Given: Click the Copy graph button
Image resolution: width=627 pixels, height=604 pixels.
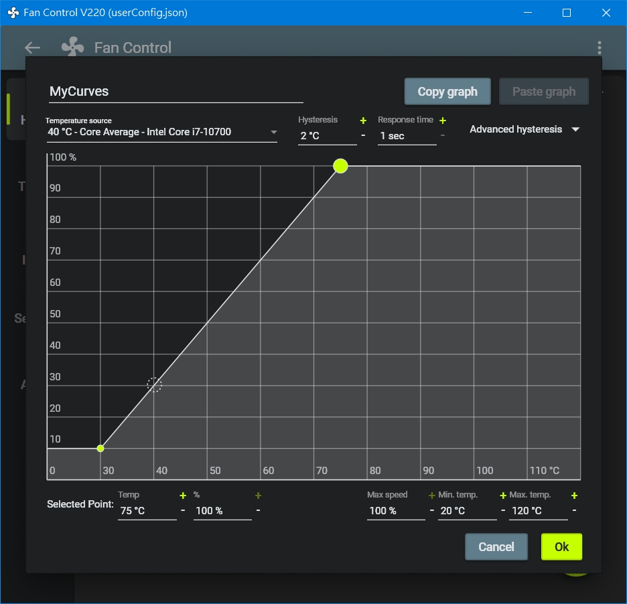Looking at the screenshot, I should [447, 92].
